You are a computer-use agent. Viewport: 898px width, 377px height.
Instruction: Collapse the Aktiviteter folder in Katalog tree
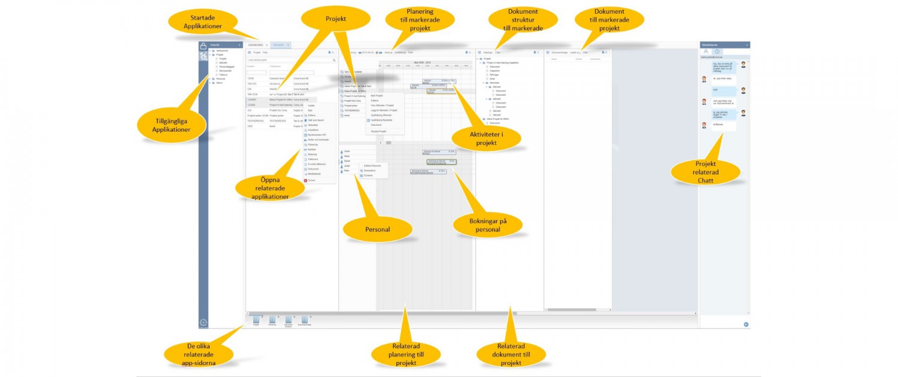(483, 83)
